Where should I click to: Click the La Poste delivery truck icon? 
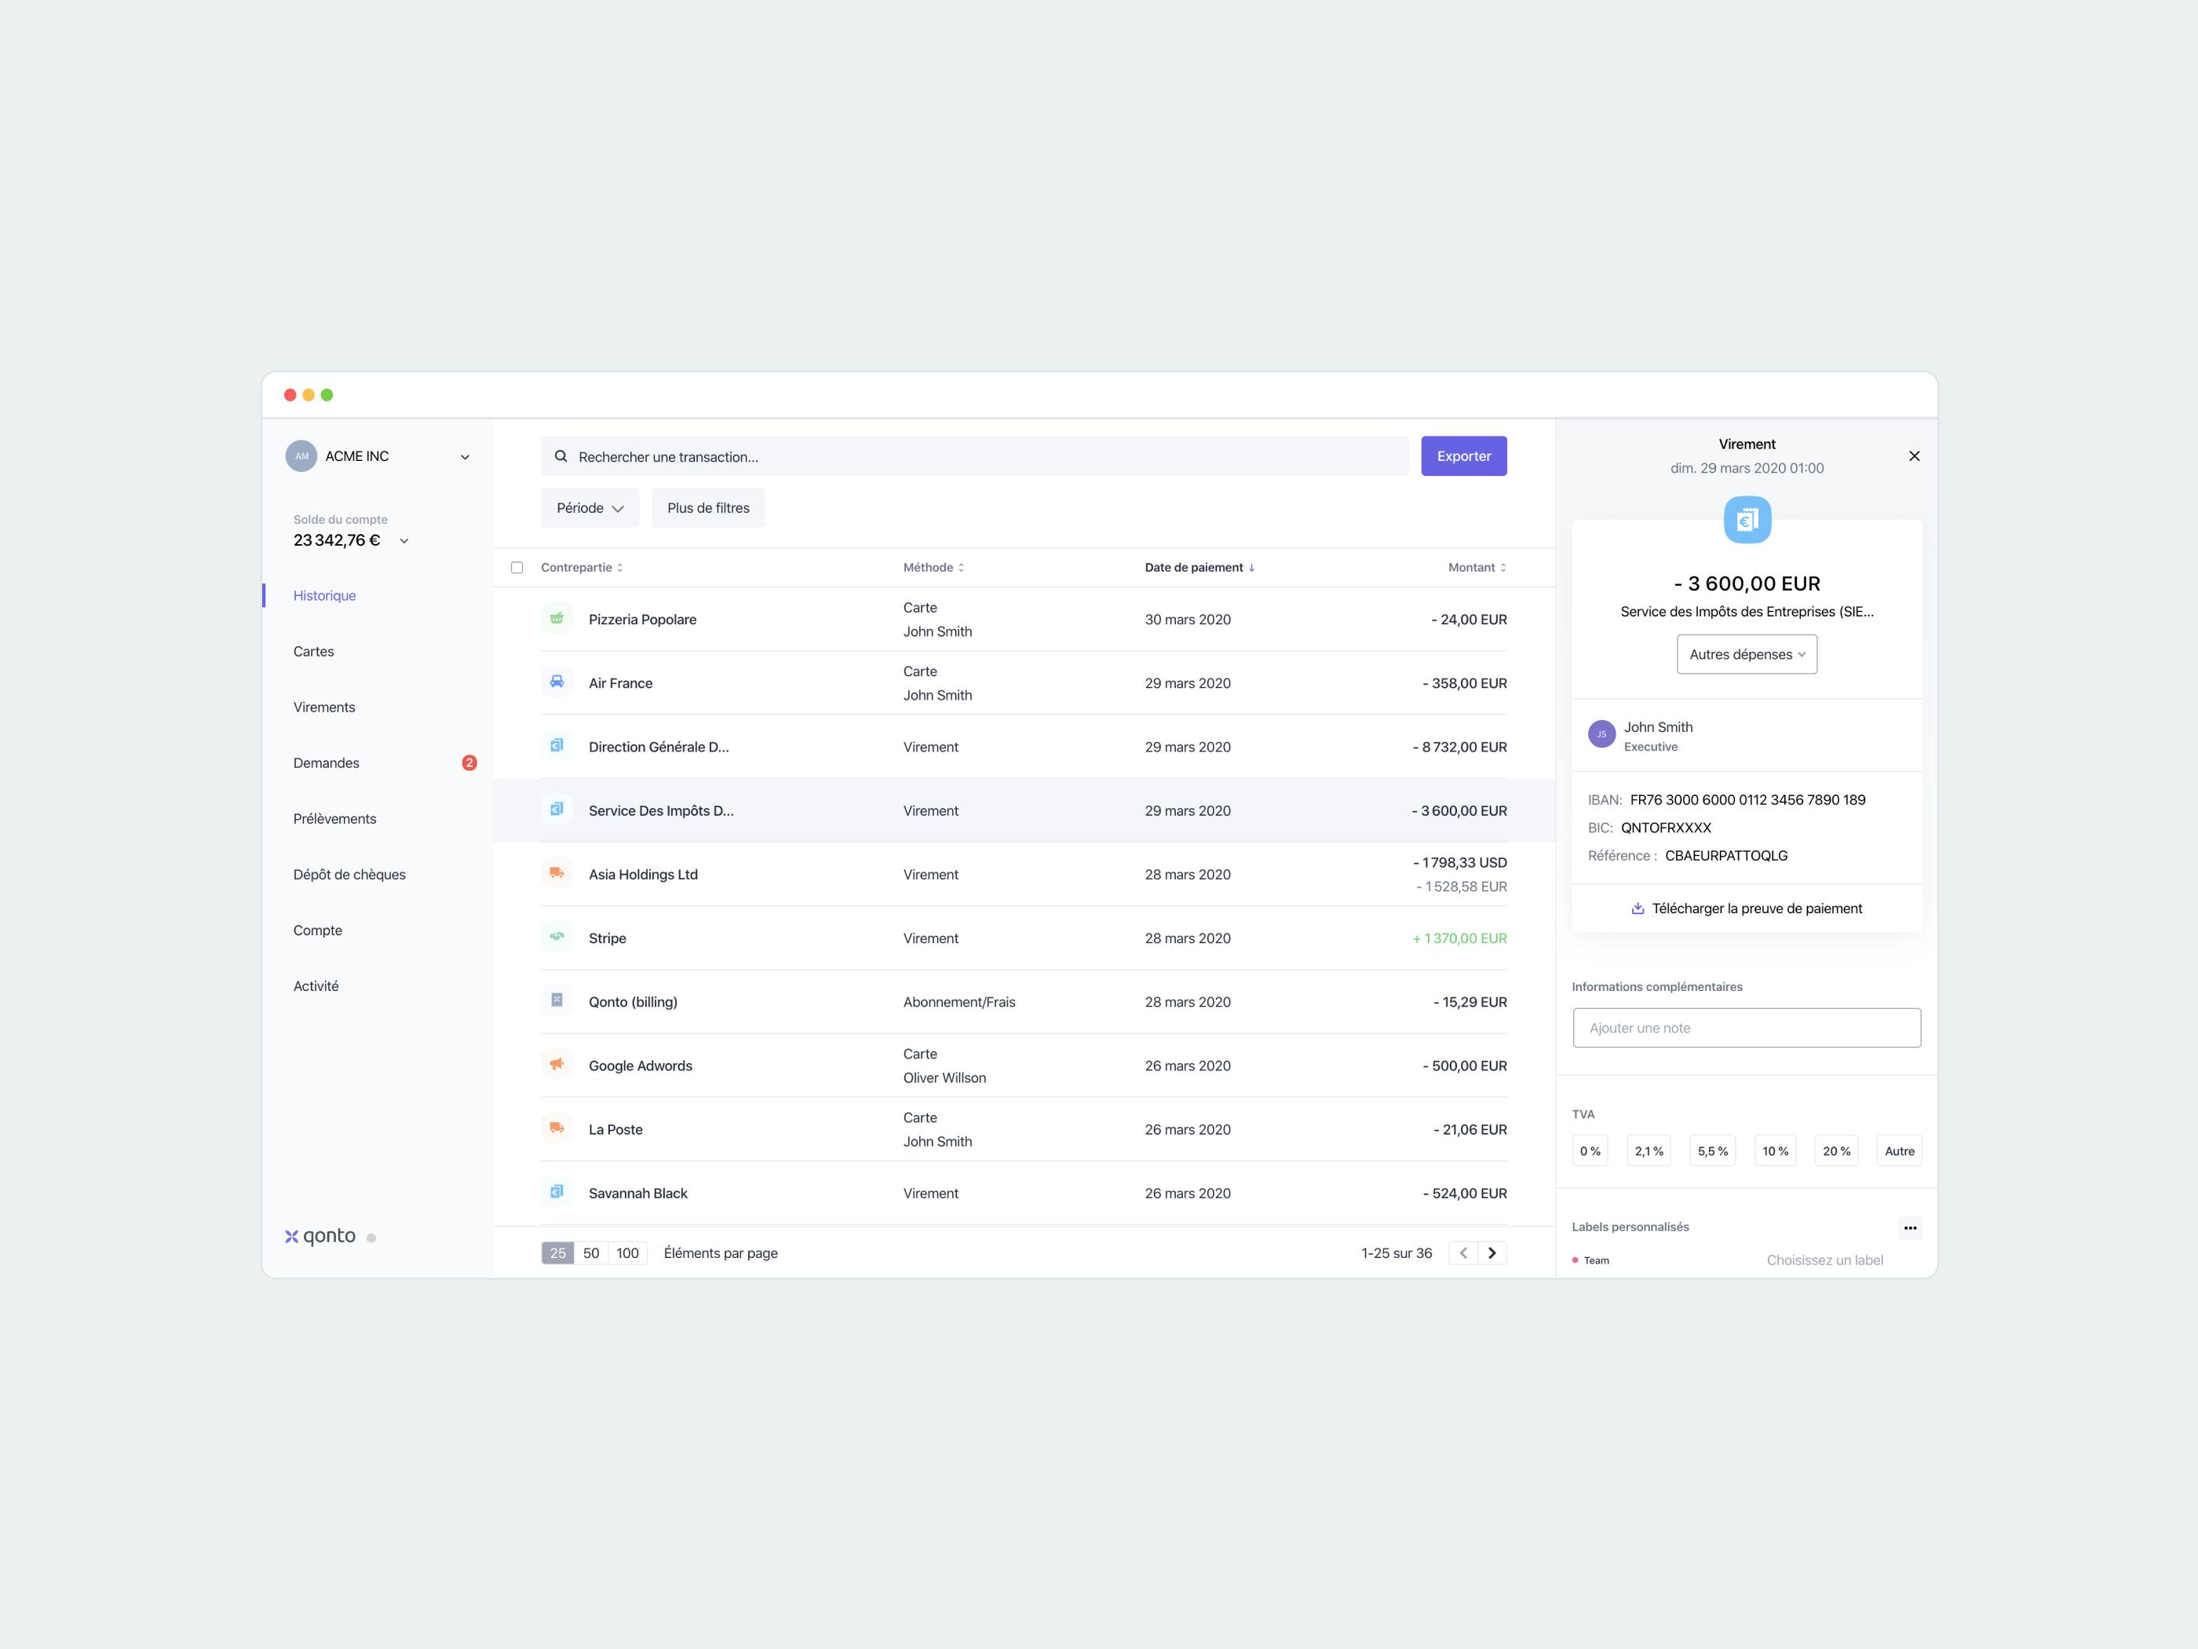click(557, 1128)
